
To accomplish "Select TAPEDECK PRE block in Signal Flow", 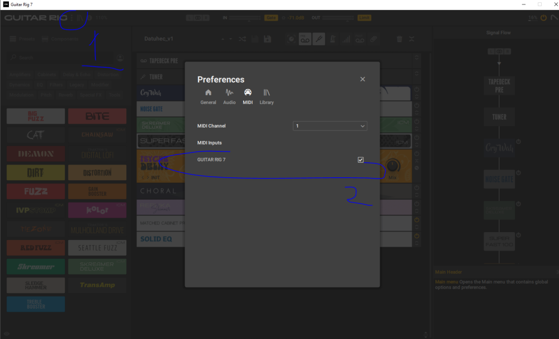I will click(x=499, y=85).
